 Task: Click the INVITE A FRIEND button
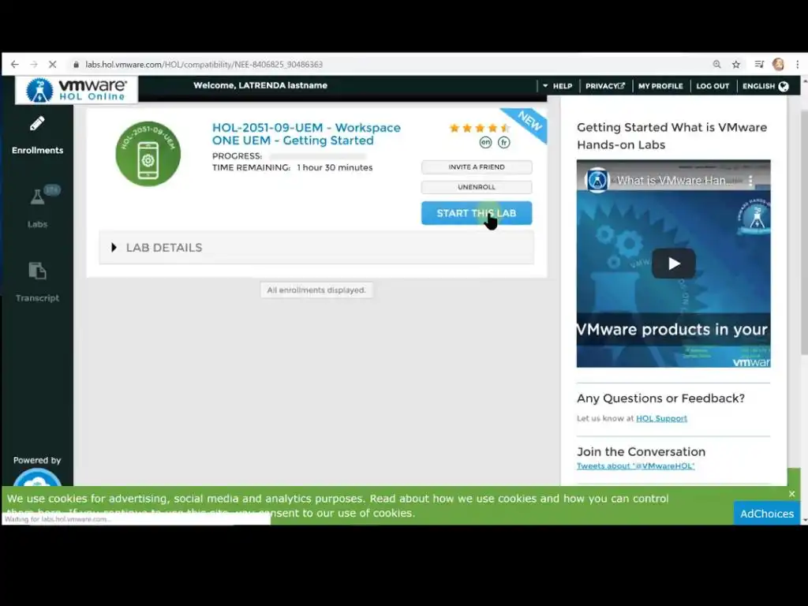477,167
